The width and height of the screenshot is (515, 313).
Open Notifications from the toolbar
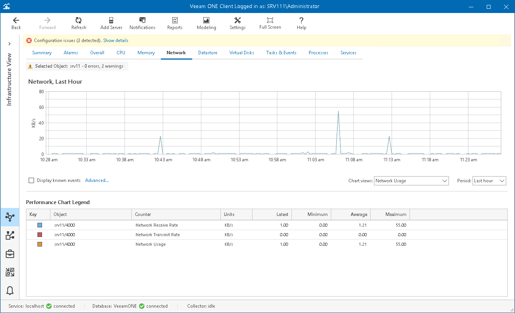(x=143, y=23)
